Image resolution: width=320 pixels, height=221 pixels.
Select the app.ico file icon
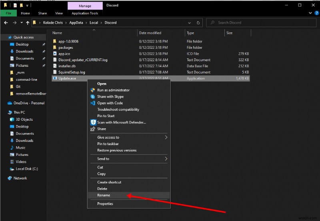pyautogui.click(x=55, y=54)
